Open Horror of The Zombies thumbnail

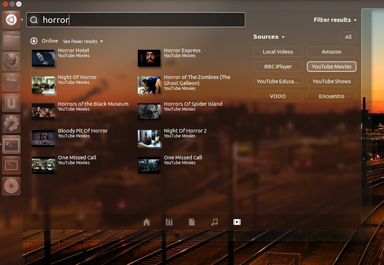149,85
